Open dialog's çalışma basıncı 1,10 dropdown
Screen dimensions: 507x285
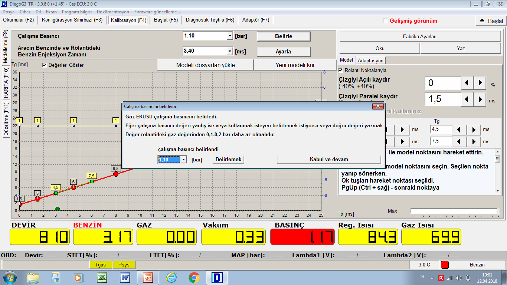[183, 160]
